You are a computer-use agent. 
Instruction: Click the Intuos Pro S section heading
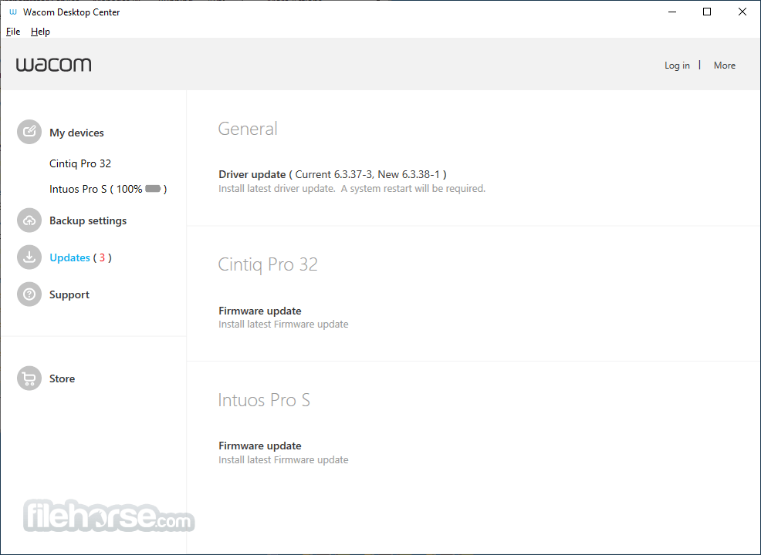click(264, 400)
